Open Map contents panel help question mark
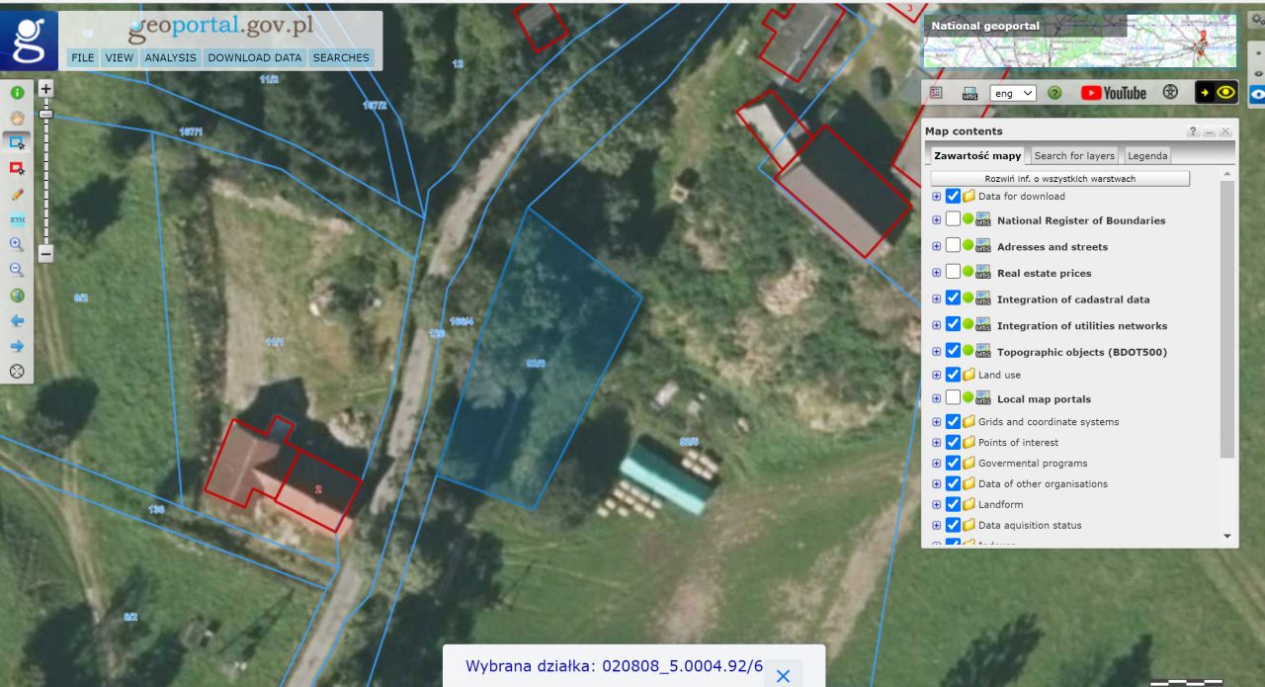The height and width of the screenshot is (687, 1265). [x=1193, y=131]
